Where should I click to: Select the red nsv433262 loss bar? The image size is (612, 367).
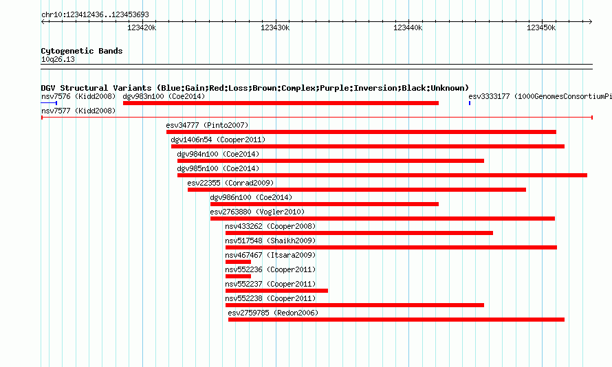click(x=359, y=233)
